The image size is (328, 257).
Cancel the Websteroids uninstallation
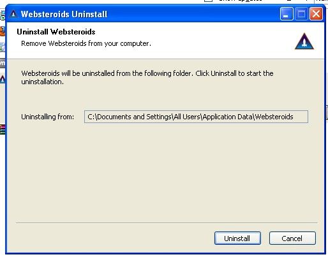[292, 238]
